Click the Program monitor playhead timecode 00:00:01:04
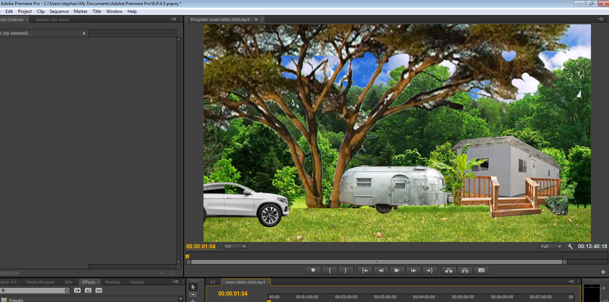Viewport: 609px width, 302px height. point(201,246)
